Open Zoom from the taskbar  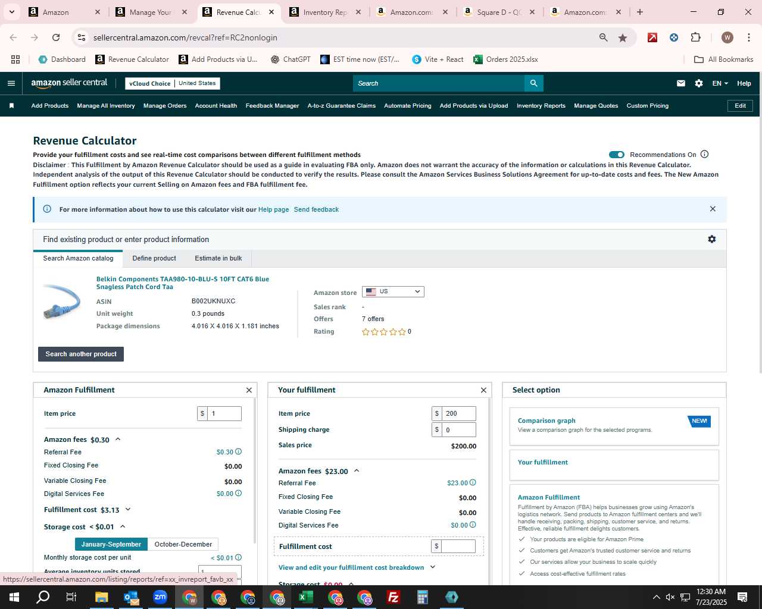coord(160,597)
